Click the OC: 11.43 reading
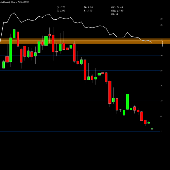This screenshot has height=170, width=170. (117, 7)
